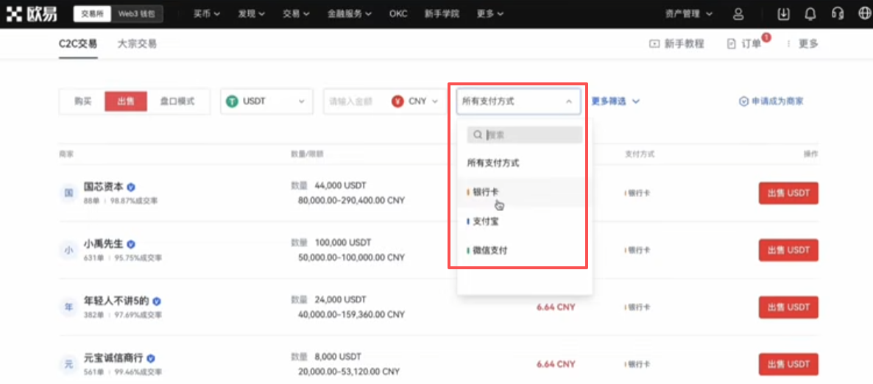Open 国芯资本 merchant name
Viewport: 873px width, 384px height.
click(103, 187)
